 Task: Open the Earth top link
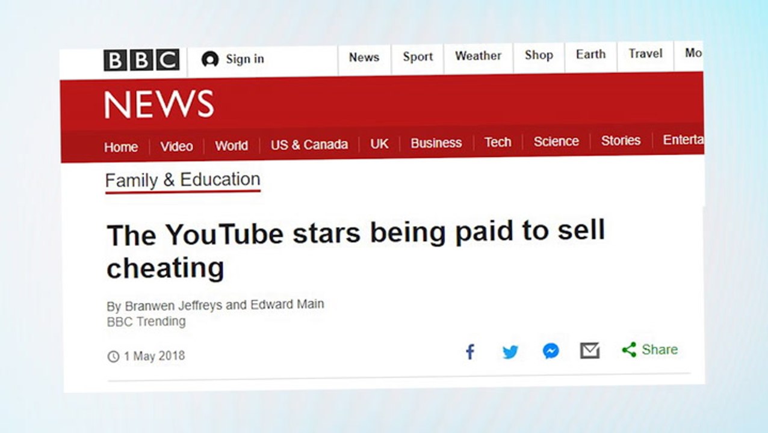click(590, 55)
